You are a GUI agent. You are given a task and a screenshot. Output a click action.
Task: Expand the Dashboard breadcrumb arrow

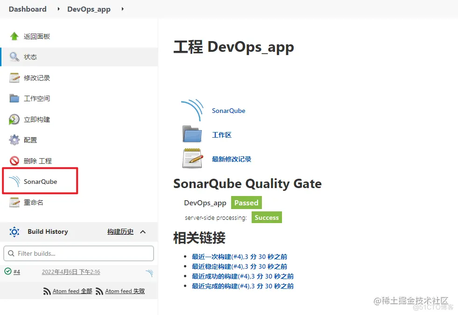(x=58, y=9)
